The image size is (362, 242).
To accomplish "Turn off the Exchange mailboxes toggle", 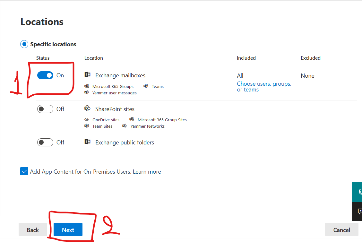I will pos(45,75).
